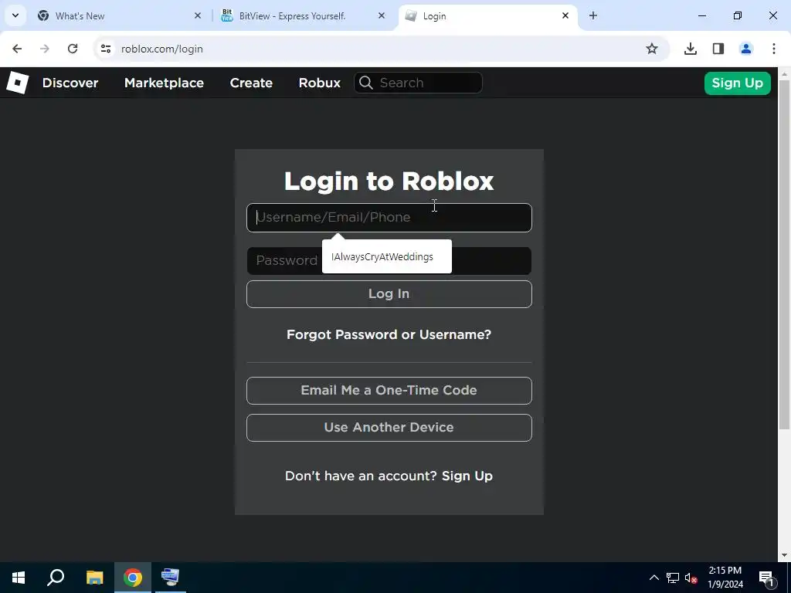791x593 pixels.
Task: Close the BitView tab
Action: pyautogui.click(x=382, y=15)
